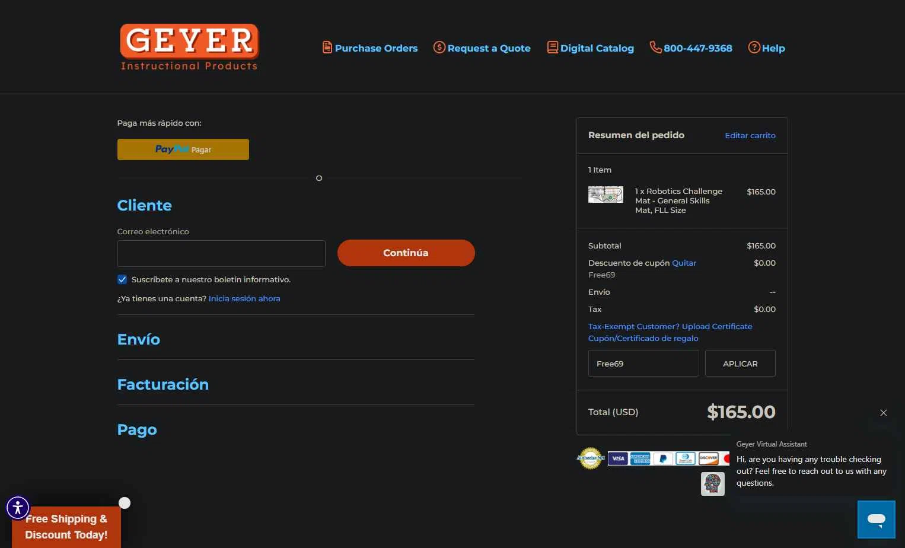Click the APLICAR coupon button
The image size is (905, 548).
point(740,364)
